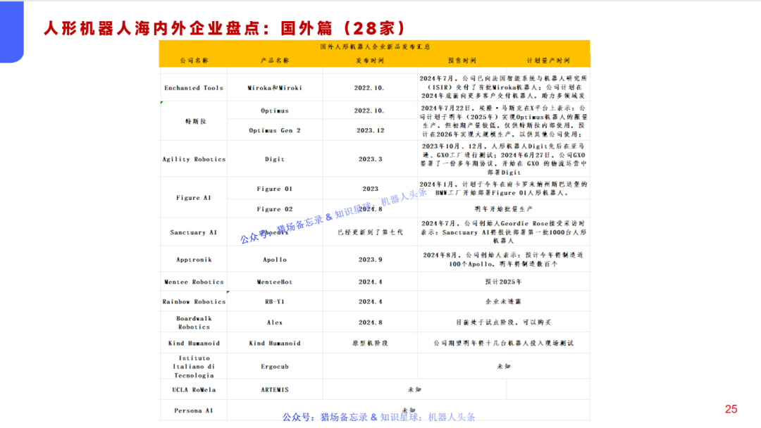Click the 预售时间 column header
This screenshot has height=428, width=761.
[x=462, y=61]
